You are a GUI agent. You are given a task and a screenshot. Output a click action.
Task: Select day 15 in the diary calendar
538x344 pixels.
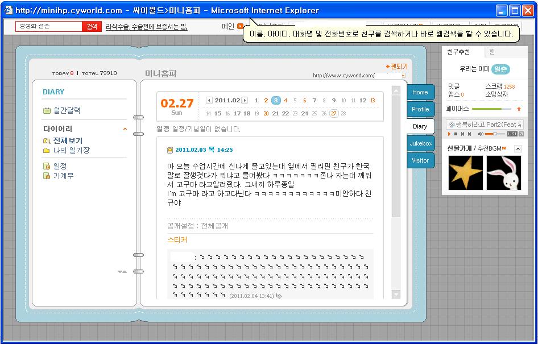click(218, 114)
